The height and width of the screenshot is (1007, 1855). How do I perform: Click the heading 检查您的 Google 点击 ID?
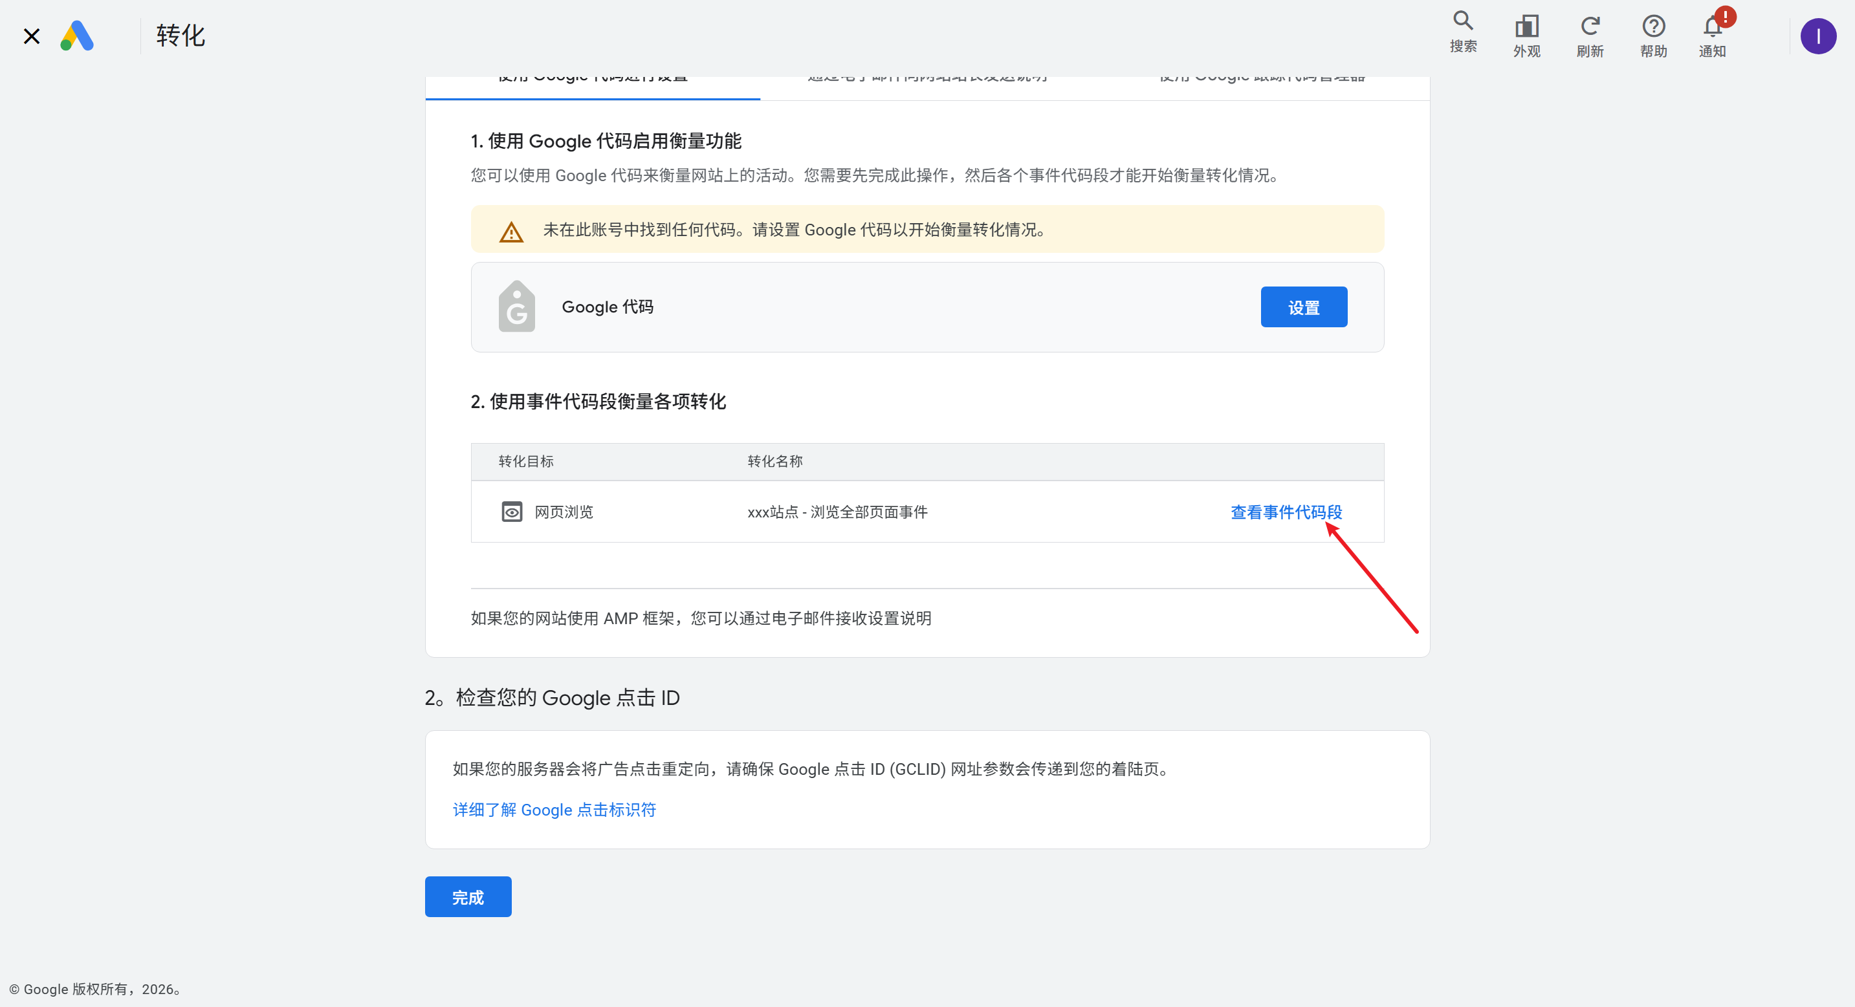pos(552,697)
